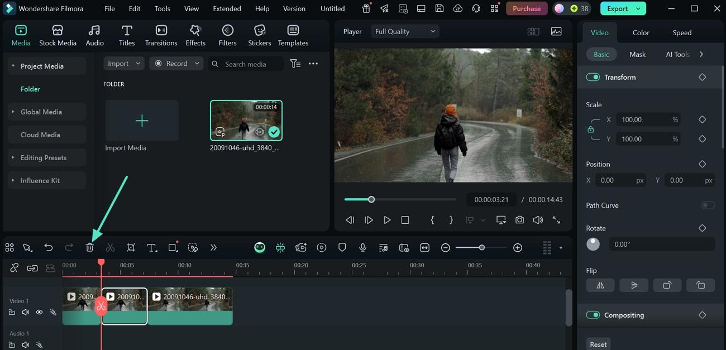Click the four-squares layout icon in timeline toolbar
The image size is (726, 350).
pos(9,247)
